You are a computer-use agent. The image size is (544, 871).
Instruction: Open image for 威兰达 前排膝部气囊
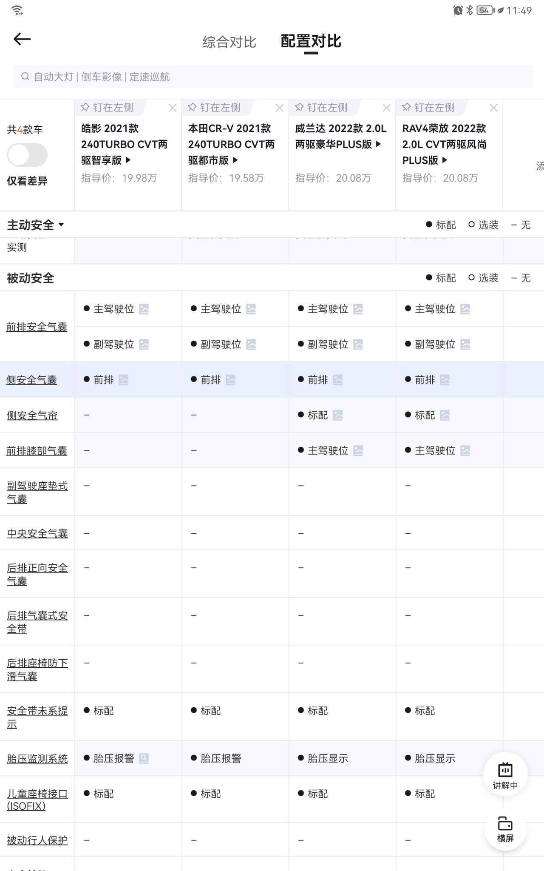click(358, 450)
